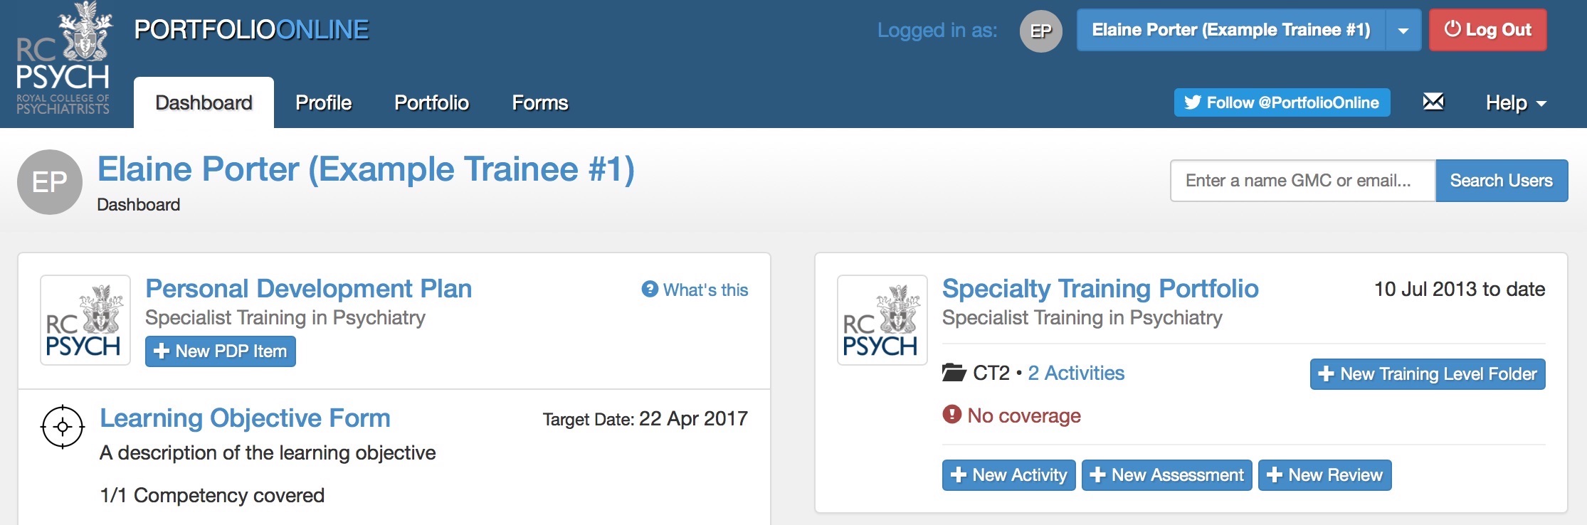Click the RCPsych logo in header

pyautogui.click(x=63, y=60)
